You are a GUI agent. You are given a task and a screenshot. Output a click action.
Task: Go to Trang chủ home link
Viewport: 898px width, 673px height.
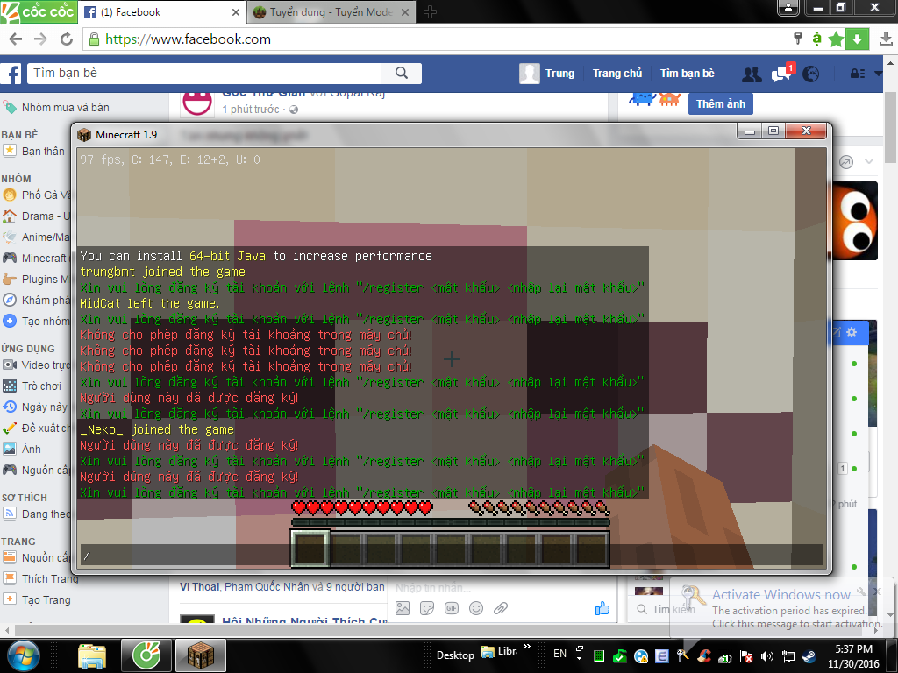click(x=616, y=74)
